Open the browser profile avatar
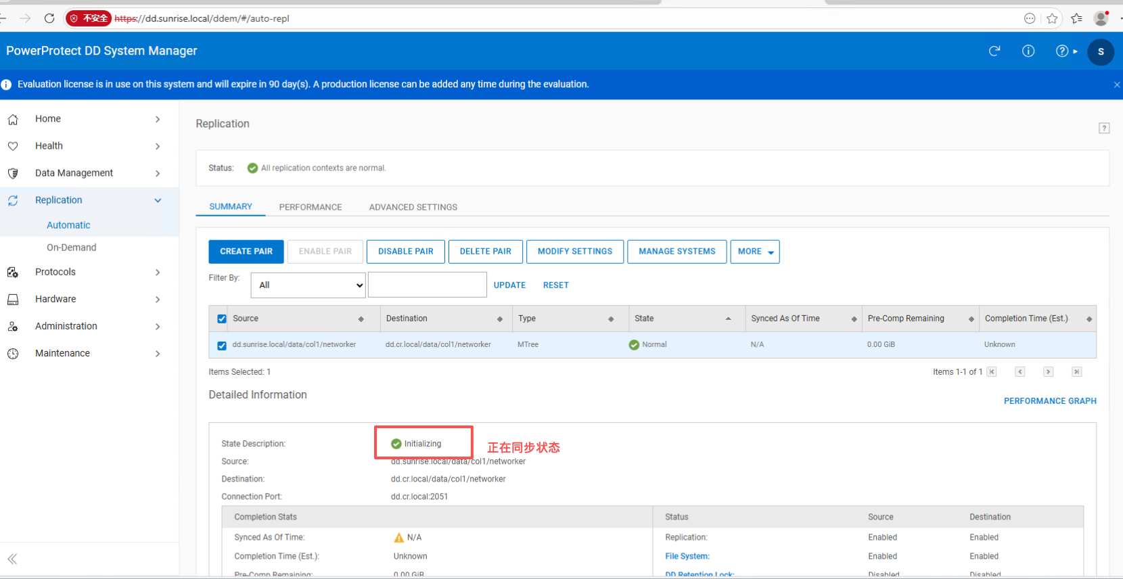Screen dimensions: 1123x579 [x=1101, y=18]
